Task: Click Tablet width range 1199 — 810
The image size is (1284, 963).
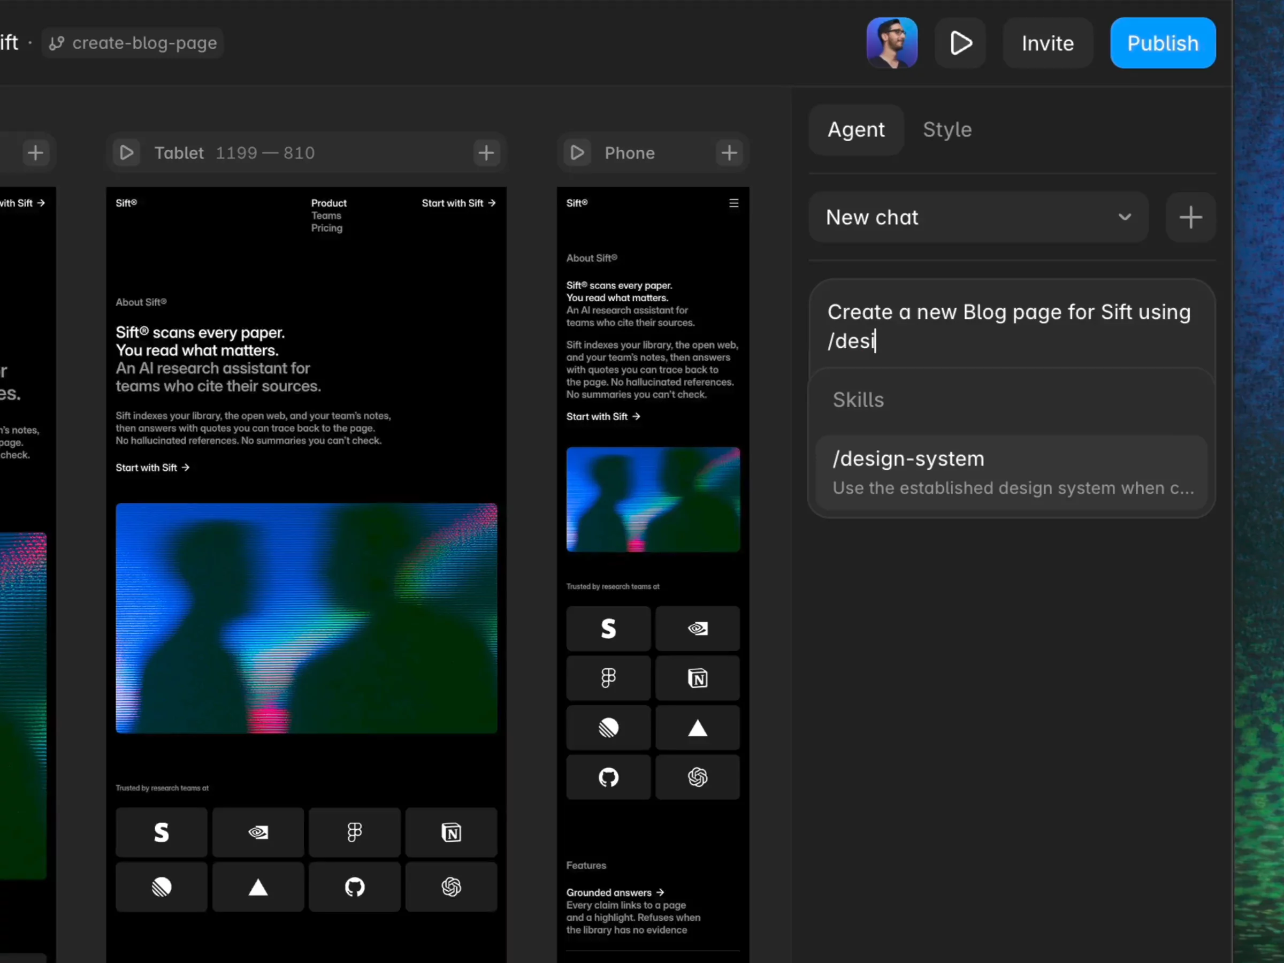Action: (x=265, y=152)
